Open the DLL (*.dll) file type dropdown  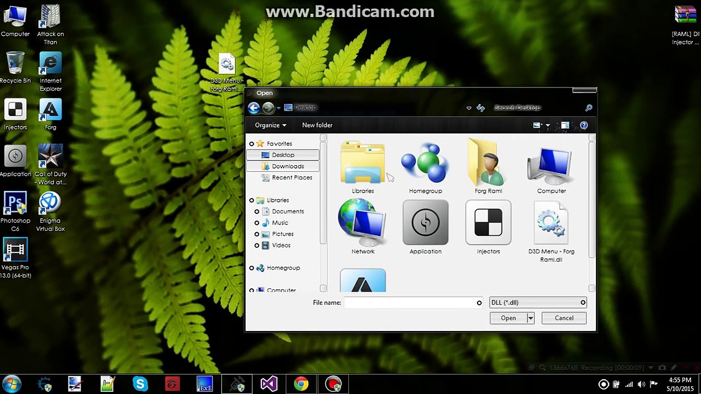pyautogui.click(x=538, y=303)
